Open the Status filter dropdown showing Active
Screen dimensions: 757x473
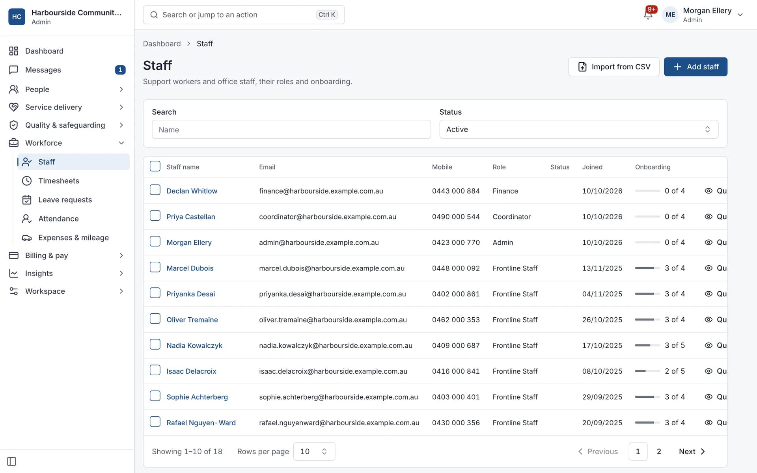tap(579, 129)
